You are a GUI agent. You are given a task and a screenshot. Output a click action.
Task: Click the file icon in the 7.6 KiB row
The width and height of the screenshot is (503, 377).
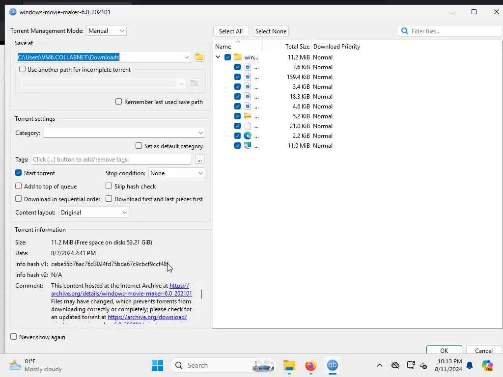coord(248,67)
